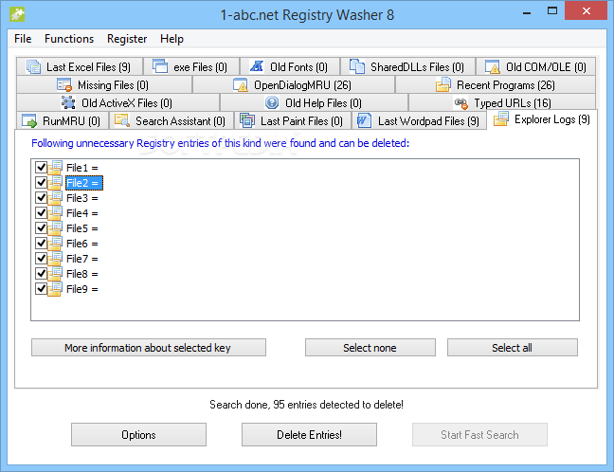Close the Registry Washer window
Viewport: 614px width, 472px height.
point(586,11)
